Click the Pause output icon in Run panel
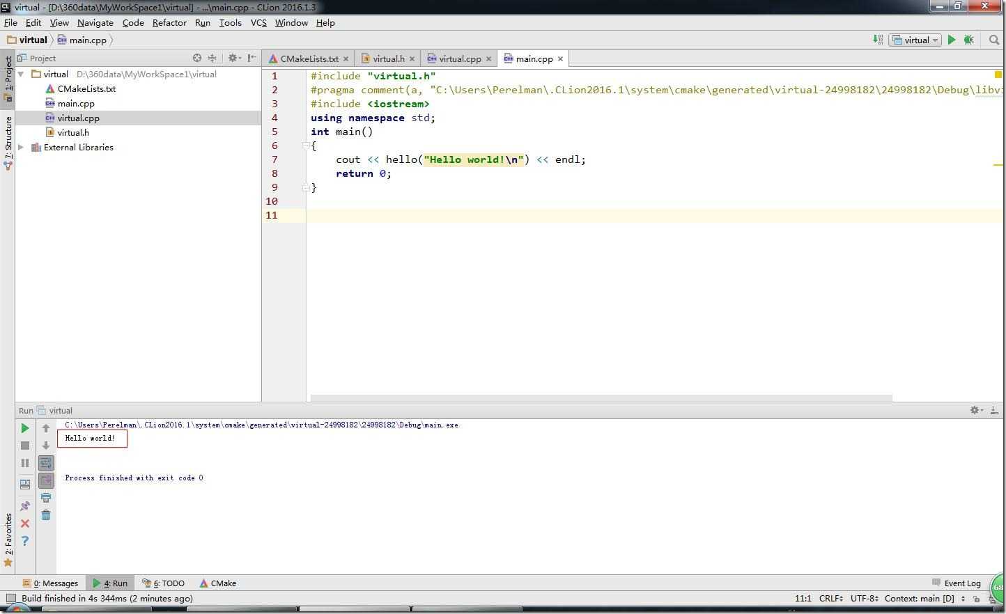 point(25,463)
